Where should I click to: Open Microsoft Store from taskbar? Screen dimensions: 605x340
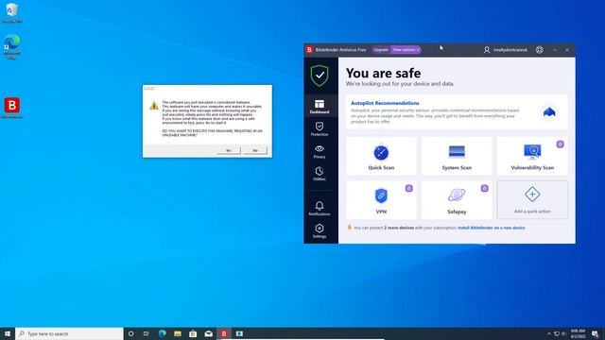click(193, 333)
